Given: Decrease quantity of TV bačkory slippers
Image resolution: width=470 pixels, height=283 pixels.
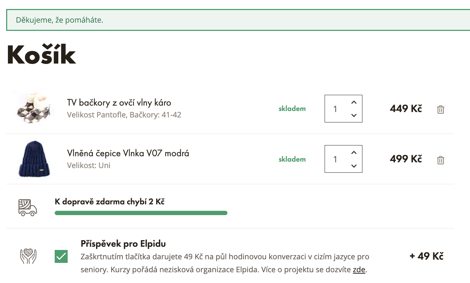Looking at the screenshot, I should [354, 115].
